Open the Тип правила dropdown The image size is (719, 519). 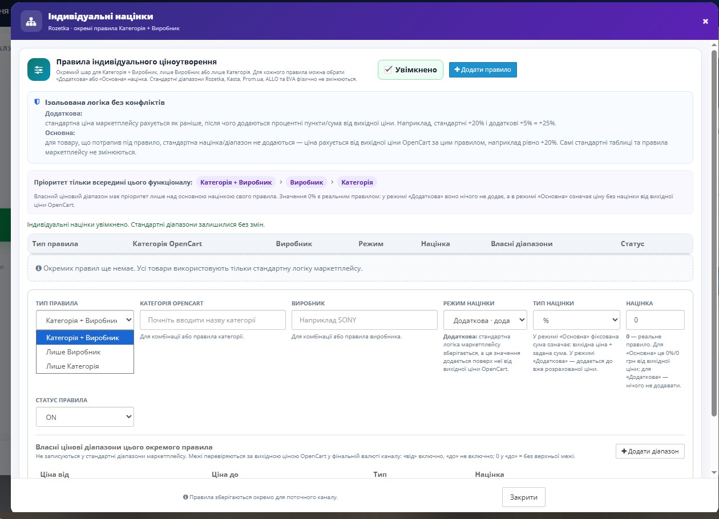tap(85, 320)
